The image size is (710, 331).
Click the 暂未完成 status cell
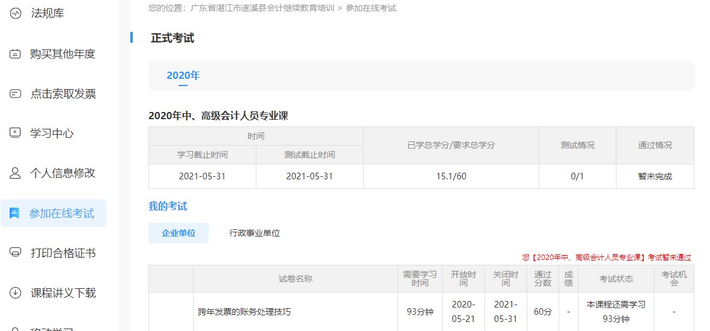click(x=655, y=176)
